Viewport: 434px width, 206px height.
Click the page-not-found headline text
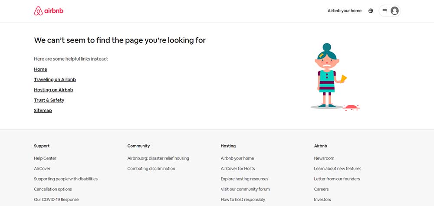click(120, 40)
